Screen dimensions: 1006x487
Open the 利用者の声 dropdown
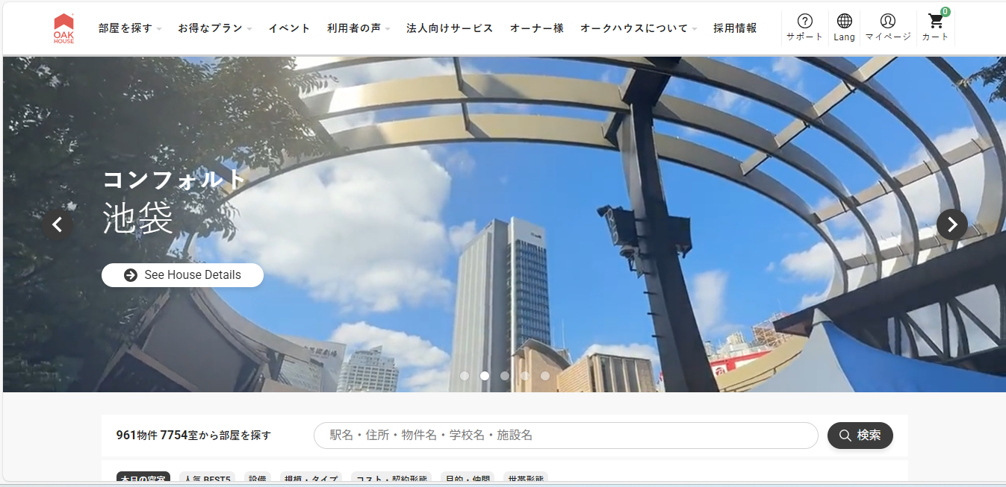coord(358,28)
